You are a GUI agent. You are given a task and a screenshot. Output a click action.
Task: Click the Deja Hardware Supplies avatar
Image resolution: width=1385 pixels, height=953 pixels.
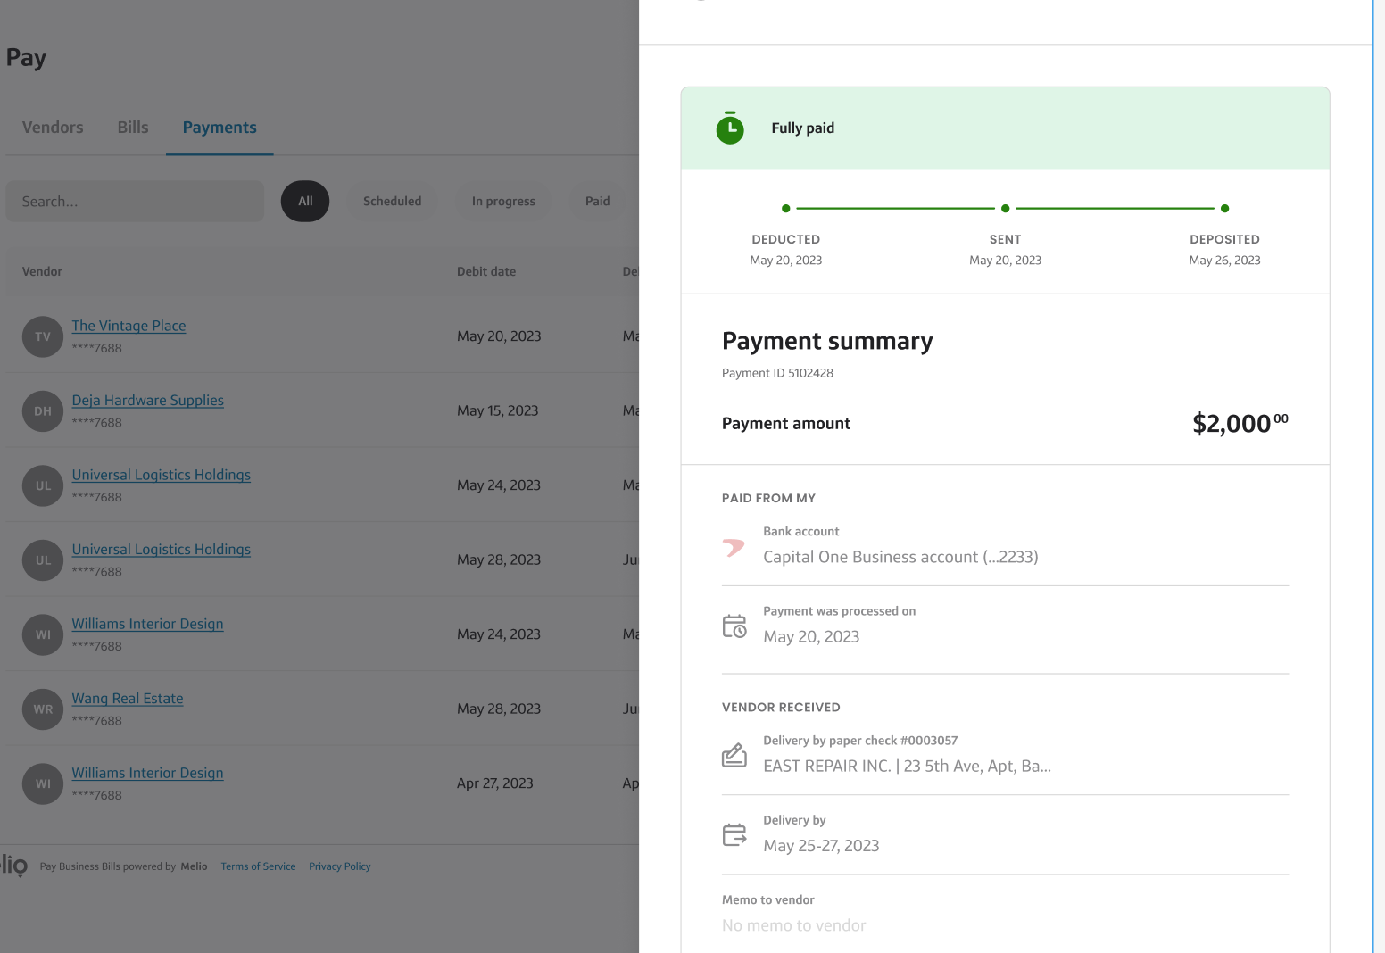[42, 410]
